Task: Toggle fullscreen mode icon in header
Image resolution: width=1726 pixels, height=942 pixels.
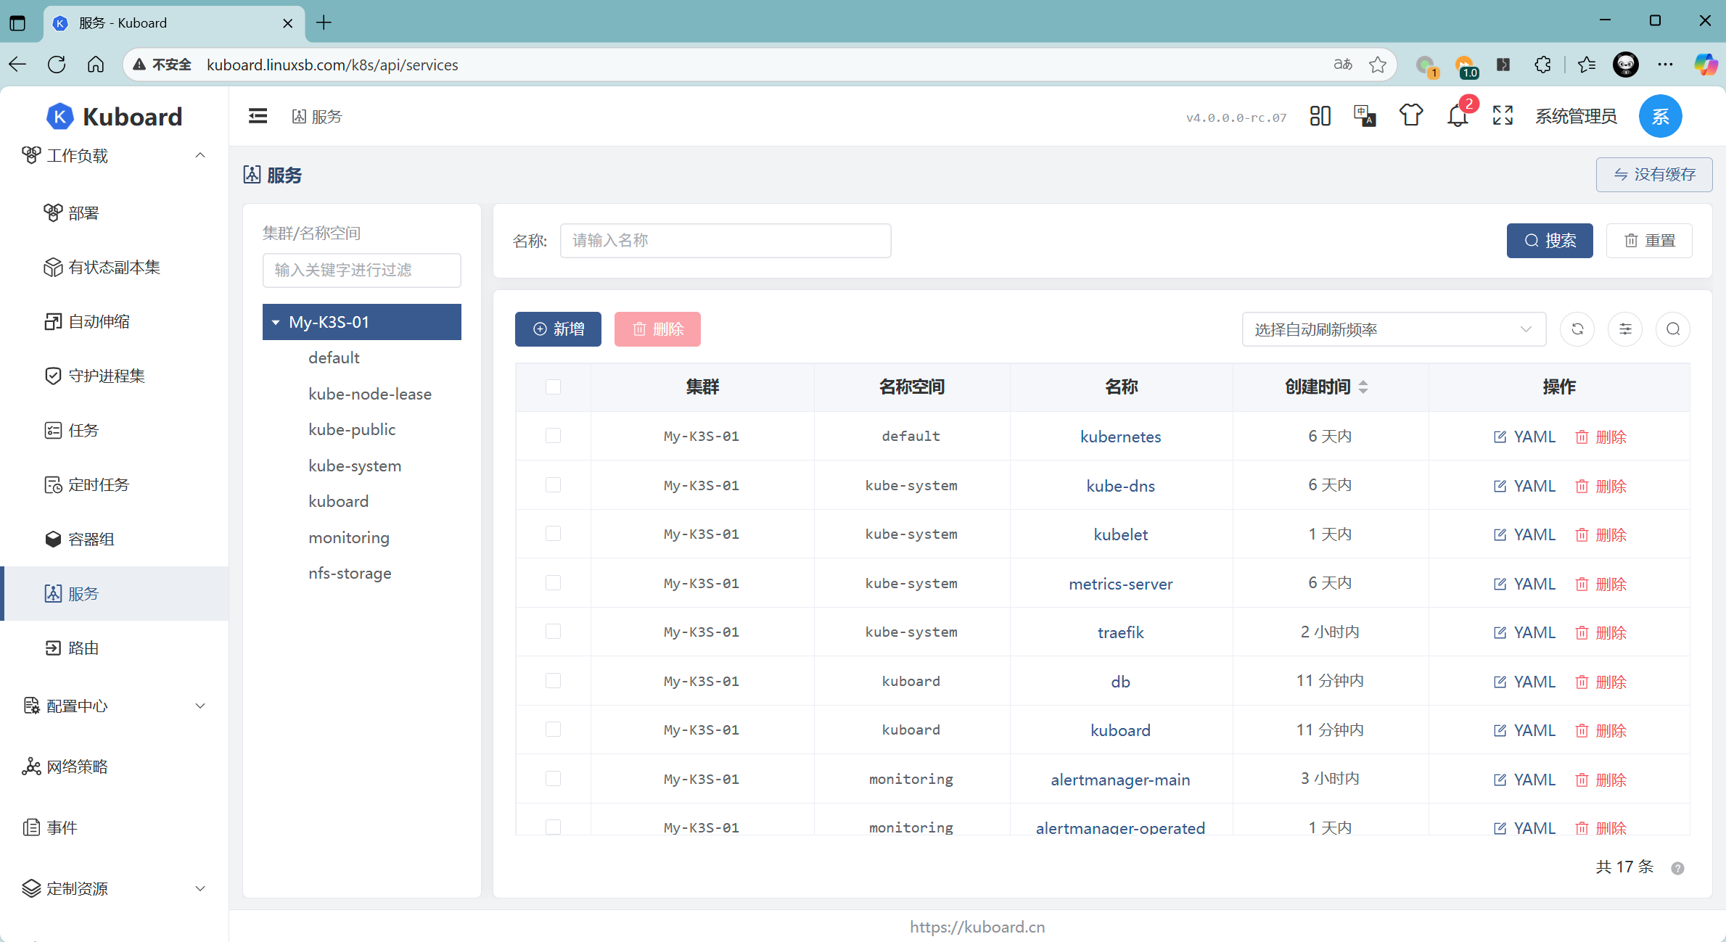Action: [1503, 116]
